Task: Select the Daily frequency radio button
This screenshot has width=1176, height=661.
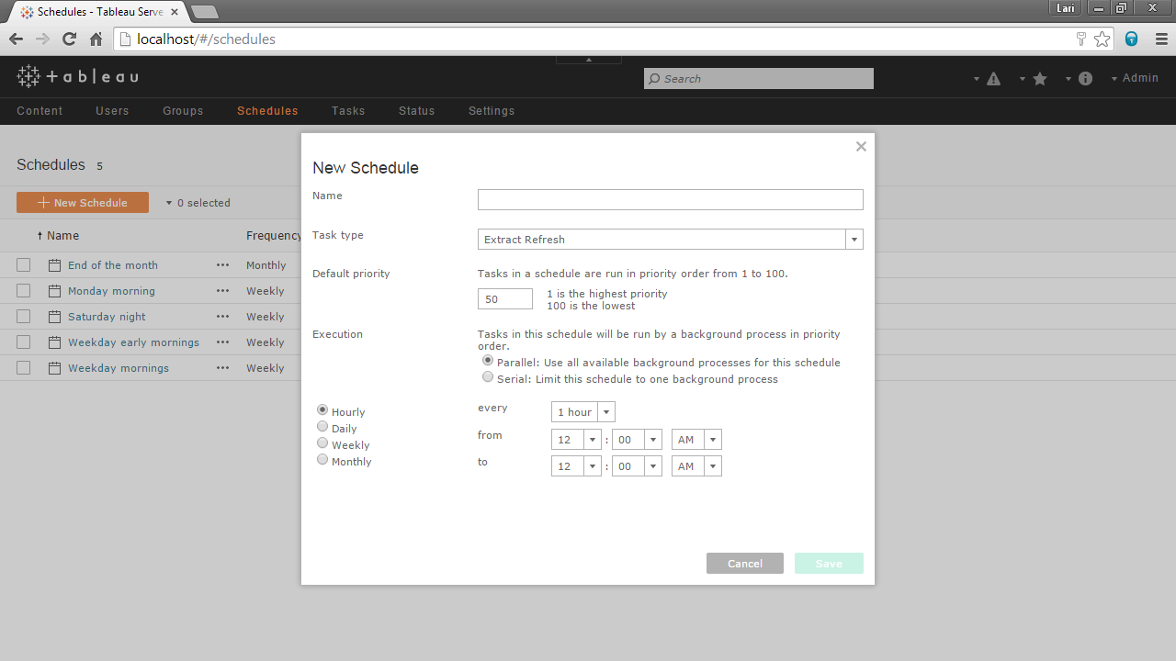Action: click(322, 427)
